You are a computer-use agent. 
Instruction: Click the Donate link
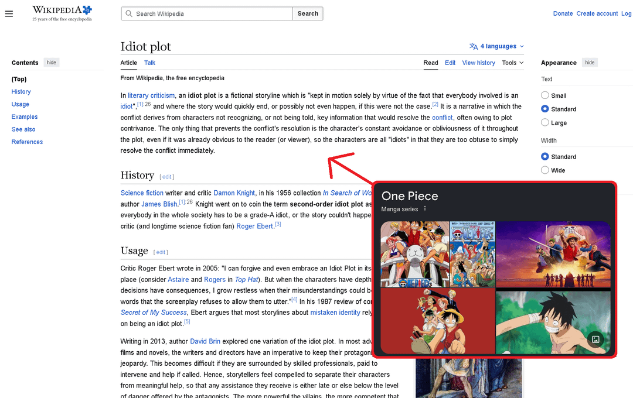563,13
